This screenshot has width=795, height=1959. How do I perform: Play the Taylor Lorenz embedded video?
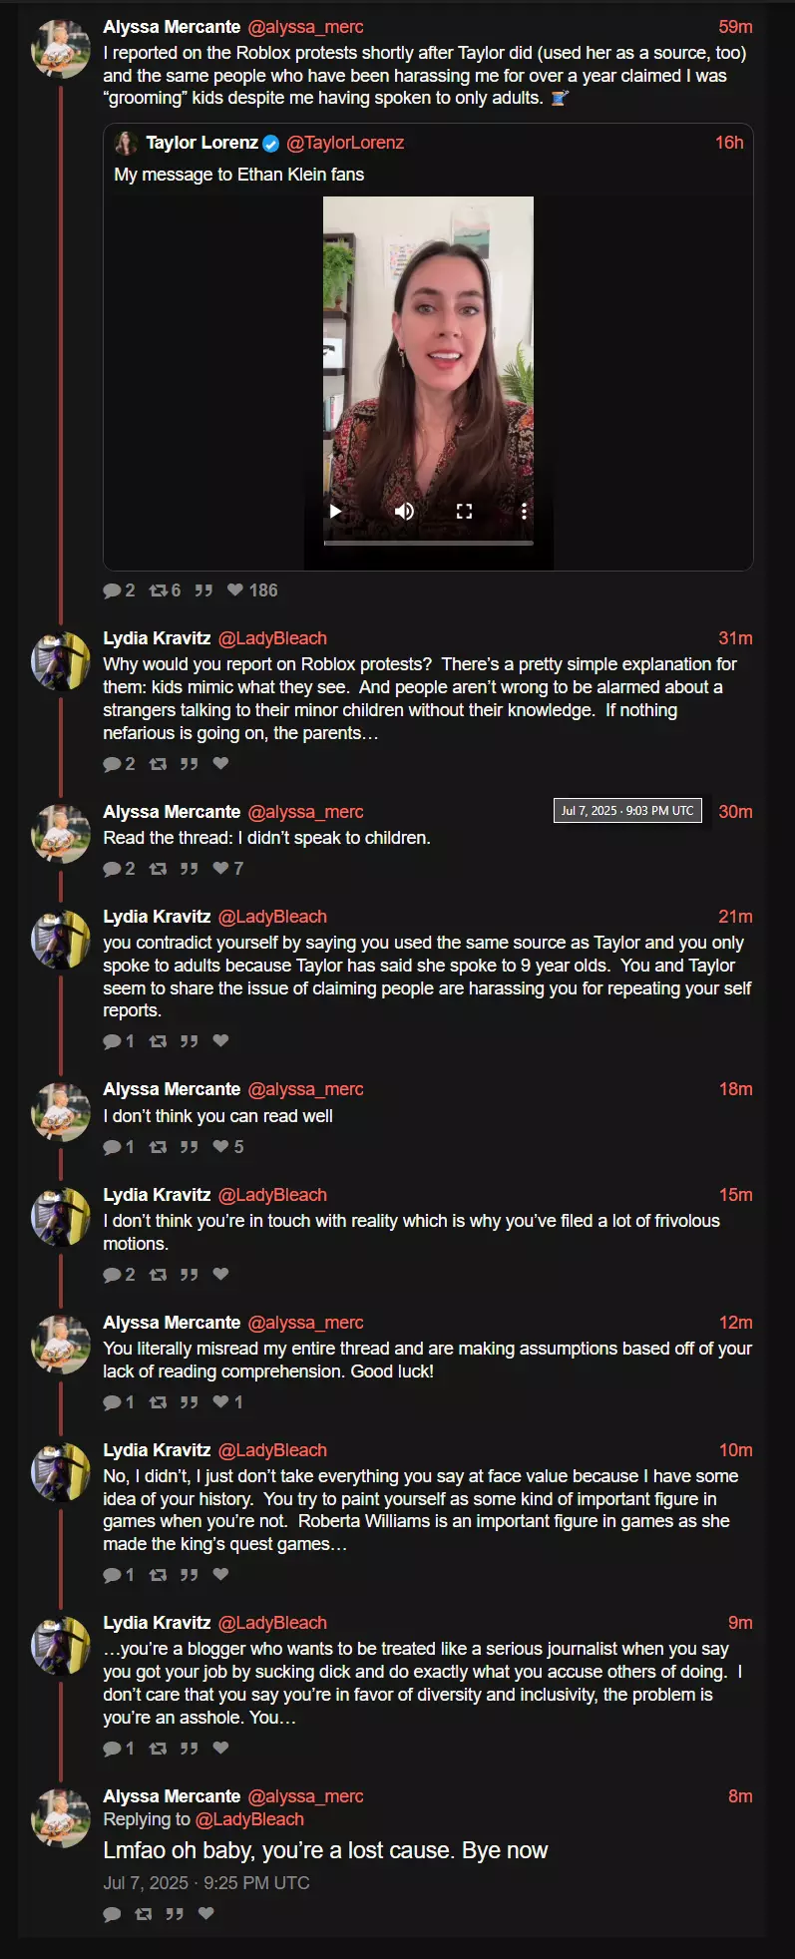pyautogui.click(x=336, y=511)
